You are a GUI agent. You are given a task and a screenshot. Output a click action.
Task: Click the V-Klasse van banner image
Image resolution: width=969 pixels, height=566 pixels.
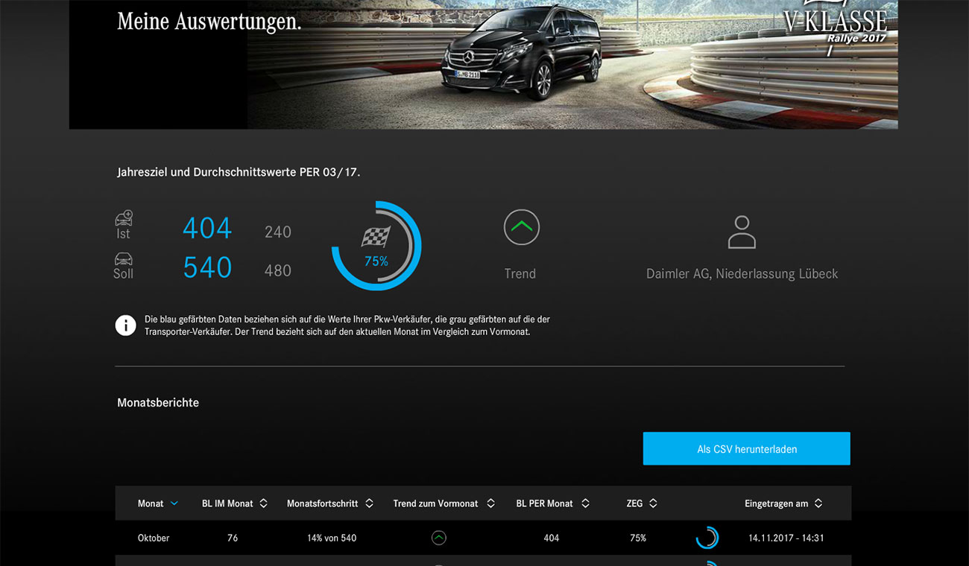tap(483, 64)
